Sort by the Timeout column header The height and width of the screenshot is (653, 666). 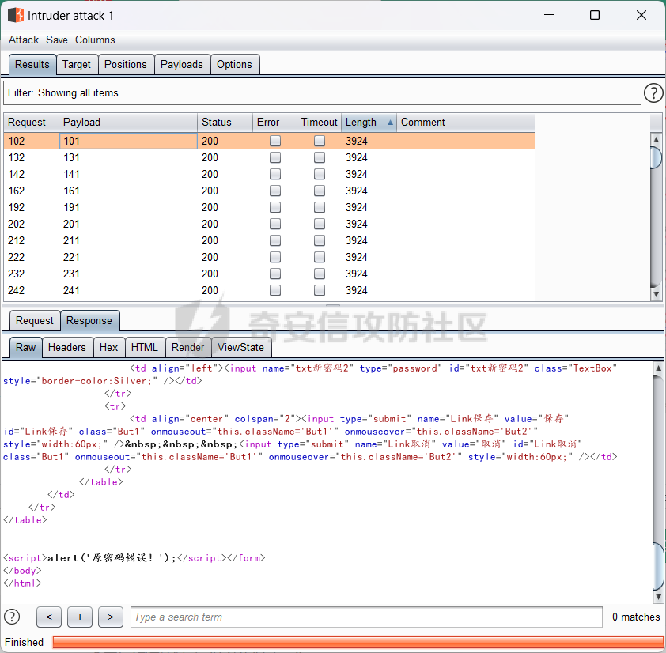[x=319, y=123]
